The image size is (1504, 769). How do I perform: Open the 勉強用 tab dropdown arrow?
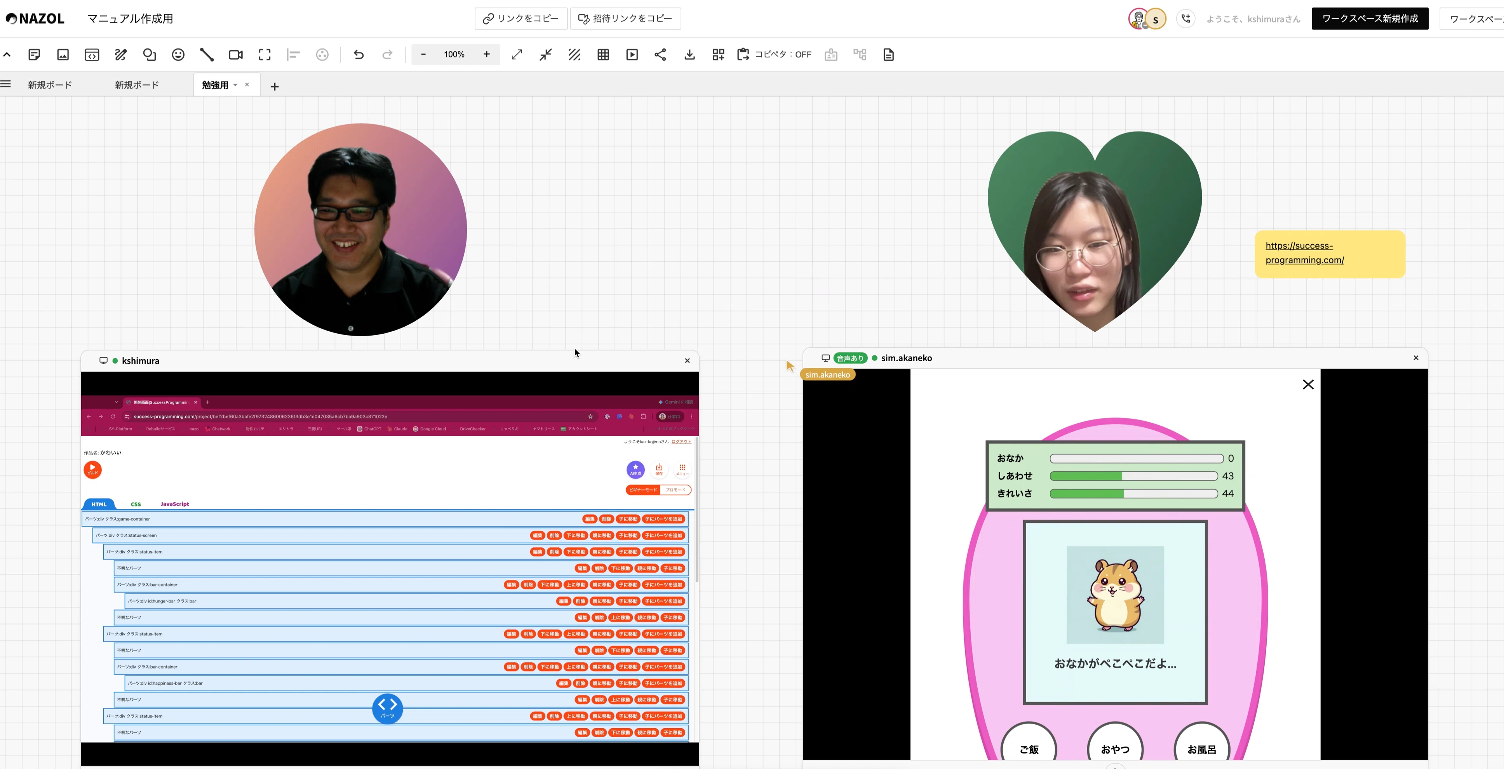[x=235, y=85]
